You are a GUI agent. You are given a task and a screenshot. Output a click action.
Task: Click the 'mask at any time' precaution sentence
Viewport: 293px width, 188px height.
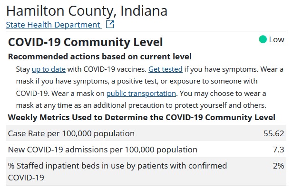[x=141, y=105]
